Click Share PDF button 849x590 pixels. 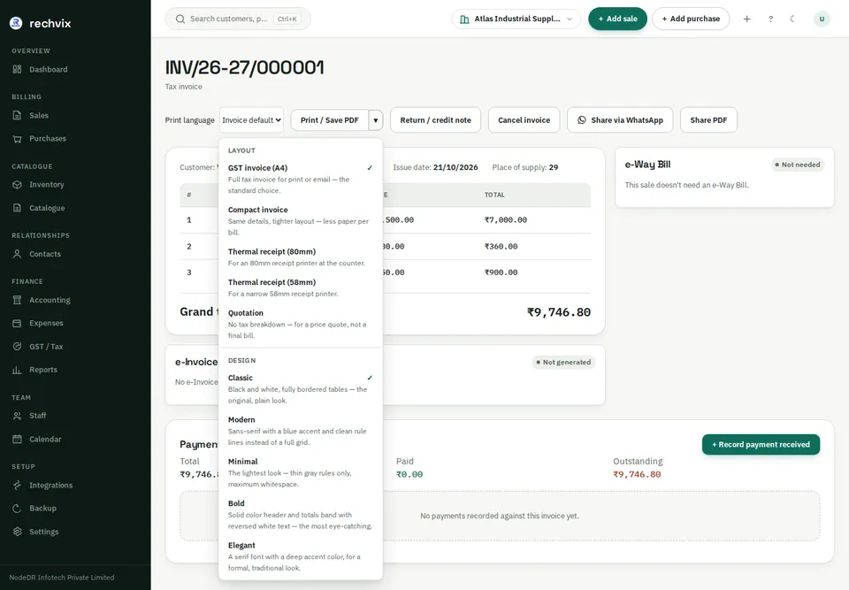pyautogui.click(x=708, y=120)
